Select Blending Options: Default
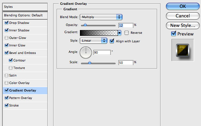Viewport: 201px width, 126px height. pos(25,15)
